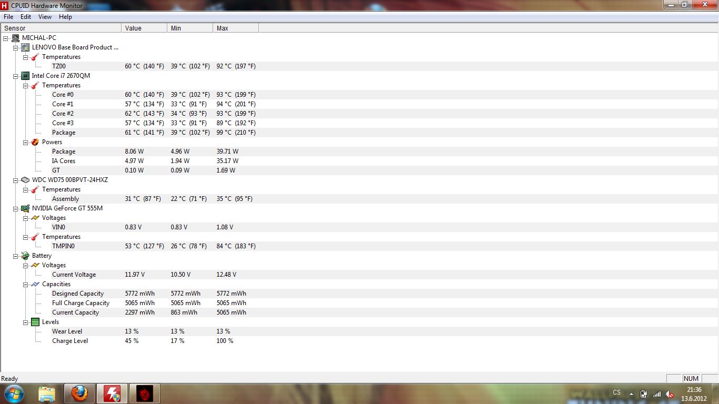Click the flame icon beside Powers
Screen dimensions: 719x404
click(35, 142)
